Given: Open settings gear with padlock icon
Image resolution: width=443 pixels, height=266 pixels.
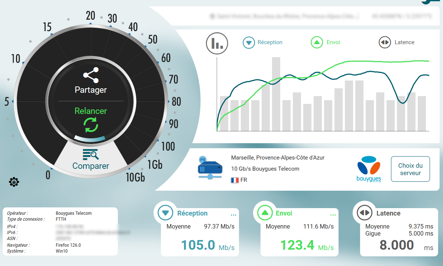Looking at the screenshot, I should (14, 182).
